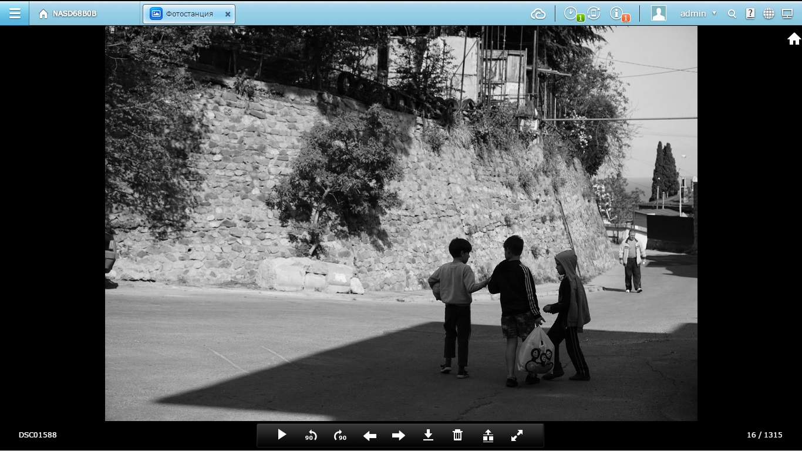Open the language globe icon
Image resolution: width=802 pixels, height=451 pixels.
[x=769, y=14]
